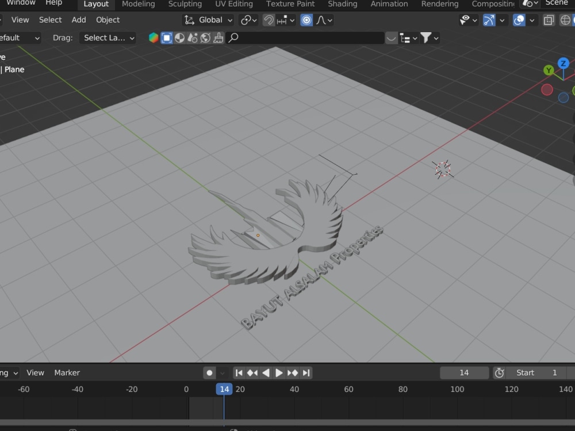Toggle show overlays in the viewport
This screenshot has width=575, height=431.
pyautogui.click(x=519, y=20)
